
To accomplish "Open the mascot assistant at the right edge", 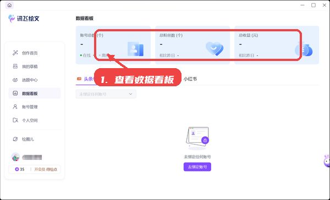I will click(327, 161).
